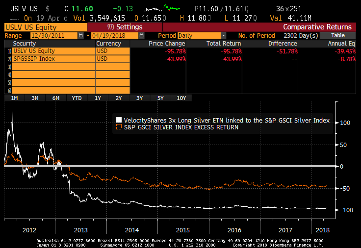The width and height of the screenshot is (361, 248).
Task: Select the 5Y range tab
Action: coord(160,98)
